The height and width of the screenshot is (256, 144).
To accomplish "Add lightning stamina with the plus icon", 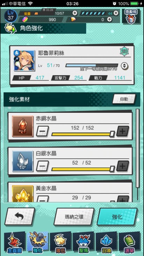I will [x=116, y=13].
